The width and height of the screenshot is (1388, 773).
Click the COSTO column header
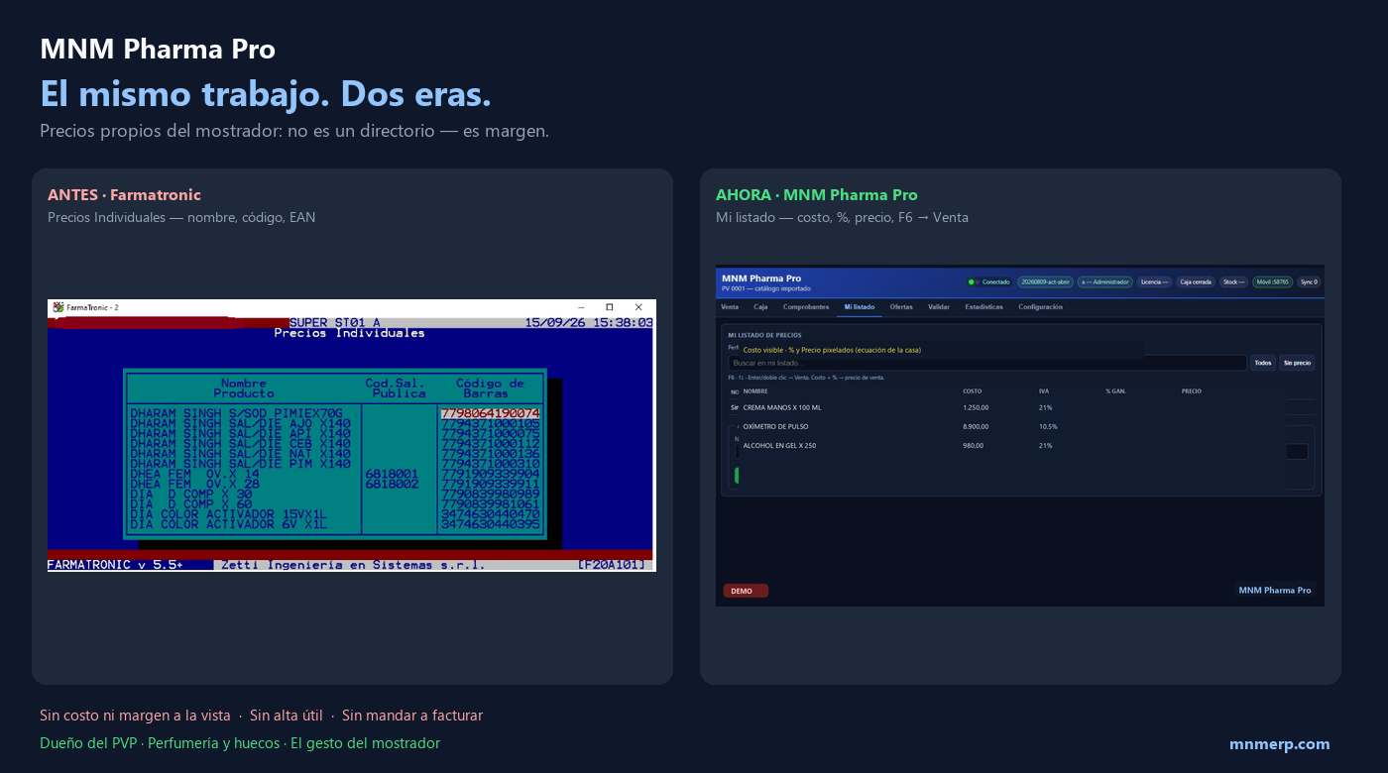[x=972, y=391]
